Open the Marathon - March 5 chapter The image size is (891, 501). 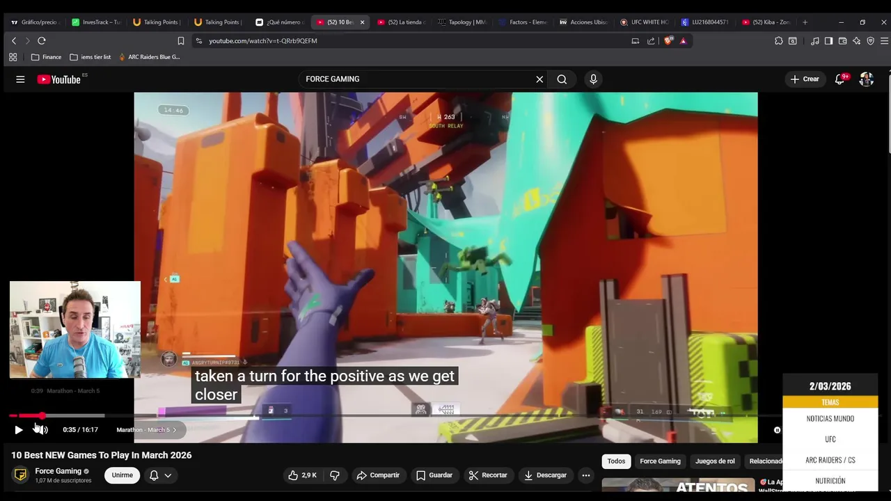point(146,430)
